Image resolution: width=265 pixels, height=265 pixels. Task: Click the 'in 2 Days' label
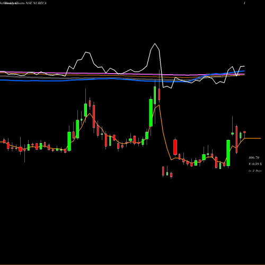255,171
